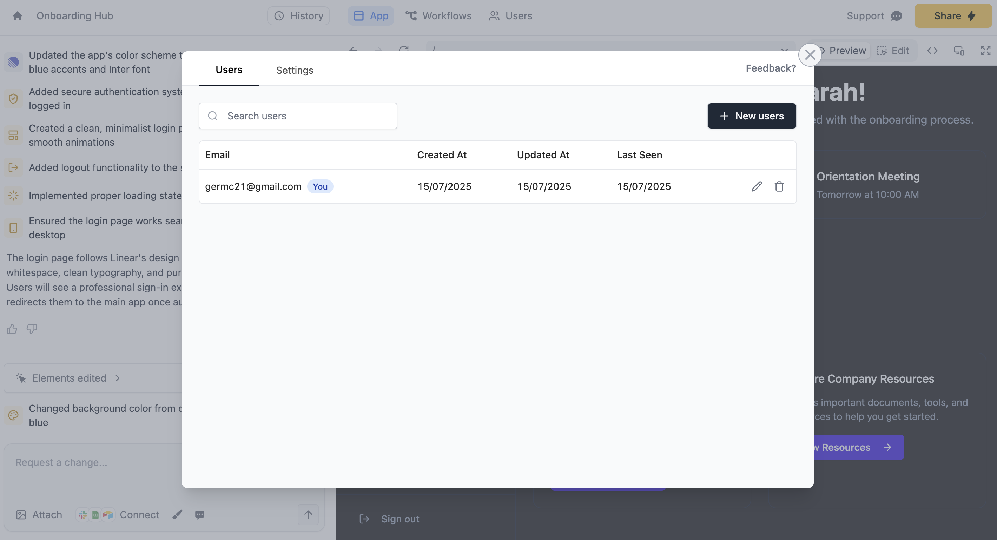997x540 pixels.
Task: Select the Slack connect icon
Action: tap(82, 515)
